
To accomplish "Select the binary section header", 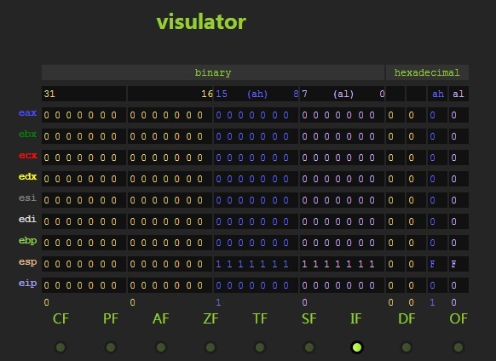I will 213,72.
